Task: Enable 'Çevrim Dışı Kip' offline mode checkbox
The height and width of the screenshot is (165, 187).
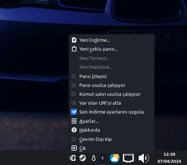Action: pos(74,139)
